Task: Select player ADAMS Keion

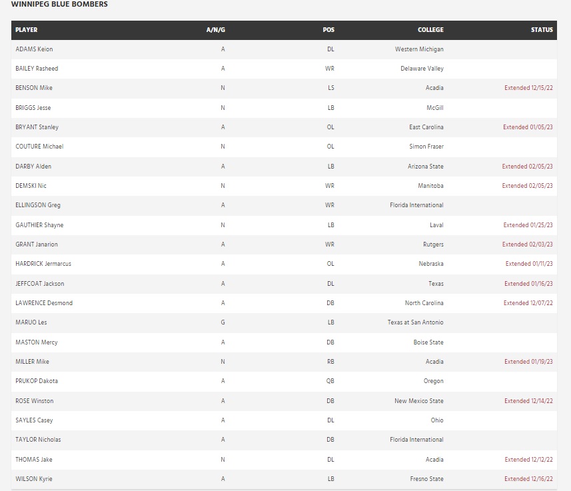Action: click(x=34, y=49)
